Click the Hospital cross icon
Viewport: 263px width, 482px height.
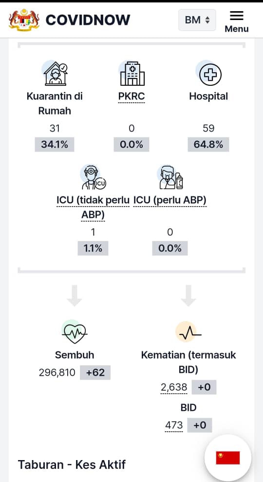209,74
